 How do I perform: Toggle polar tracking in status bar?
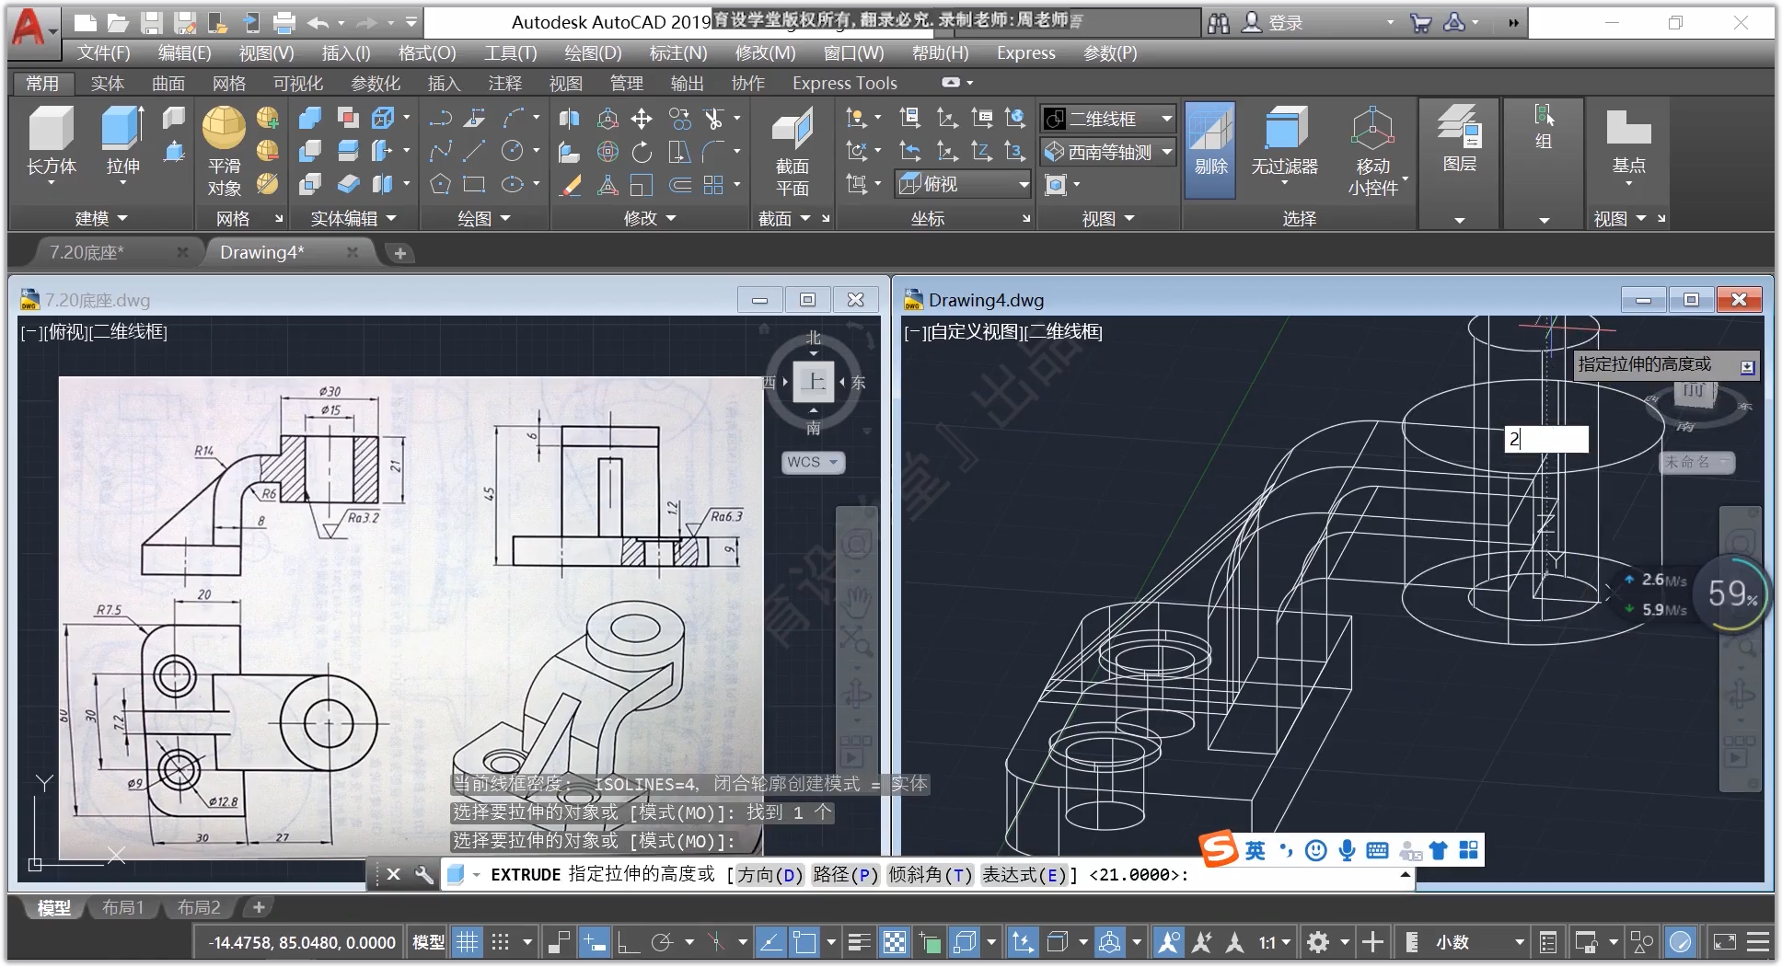(662, 941)
